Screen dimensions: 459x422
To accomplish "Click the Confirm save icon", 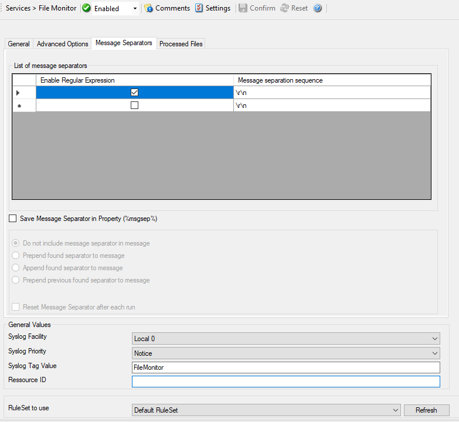I will pos(243,8).
